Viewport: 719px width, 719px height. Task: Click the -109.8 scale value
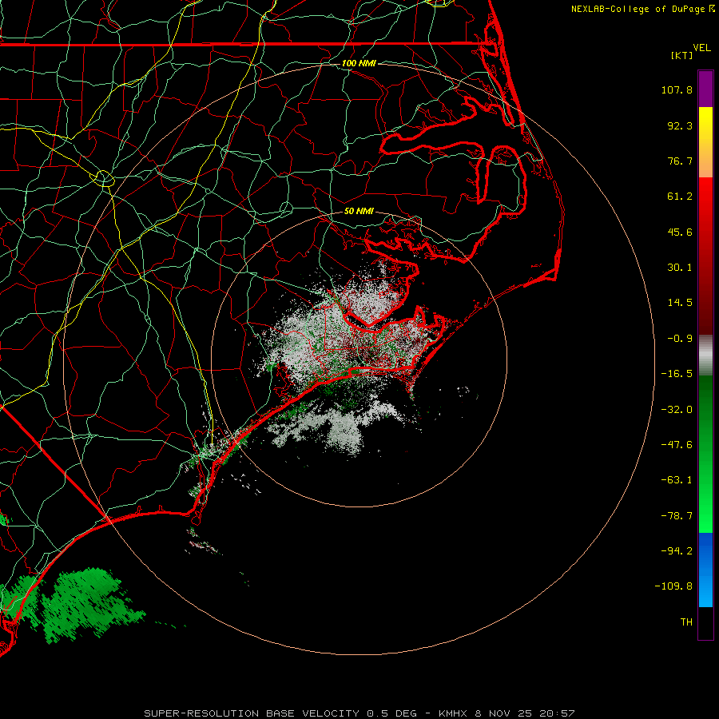[674, 586]
